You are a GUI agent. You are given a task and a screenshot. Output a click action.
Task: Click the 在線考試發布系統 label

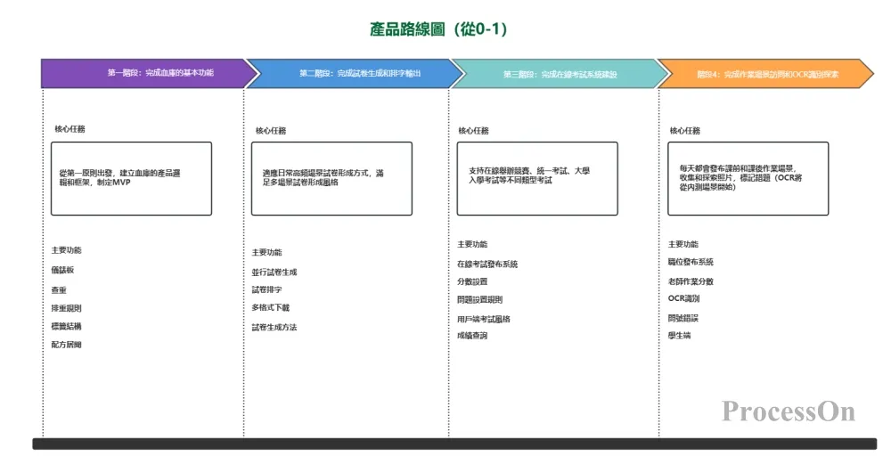(486, 265)
